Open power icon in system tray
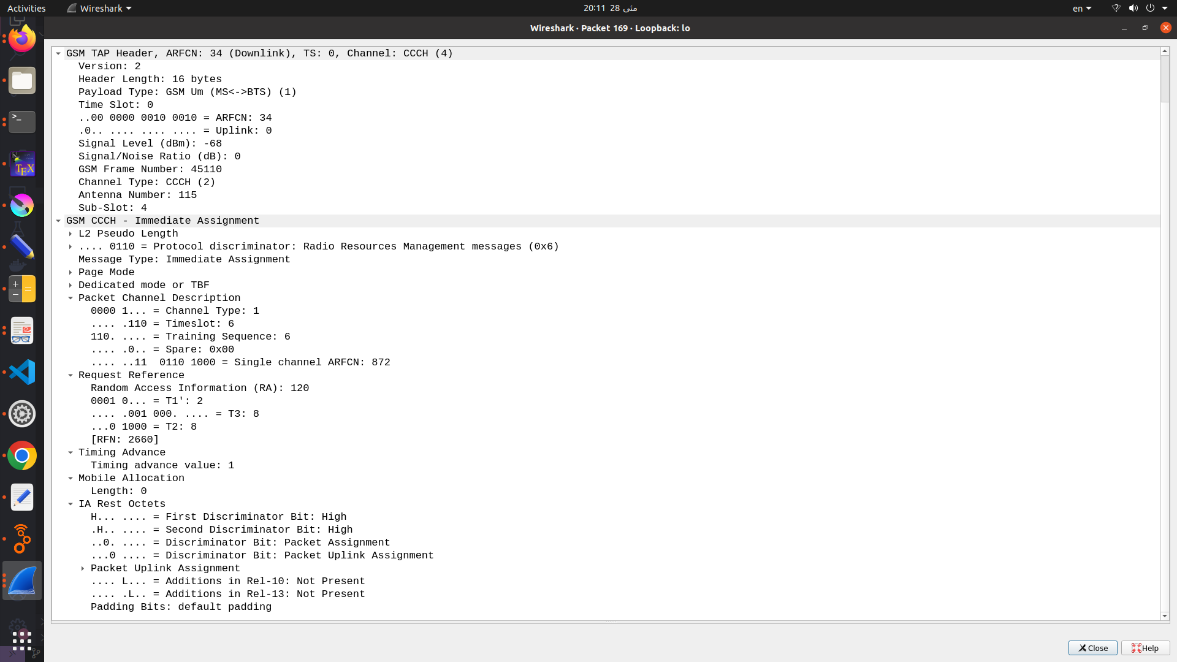Screen dimensions: 1177x662 click(x=1150, y=8)
